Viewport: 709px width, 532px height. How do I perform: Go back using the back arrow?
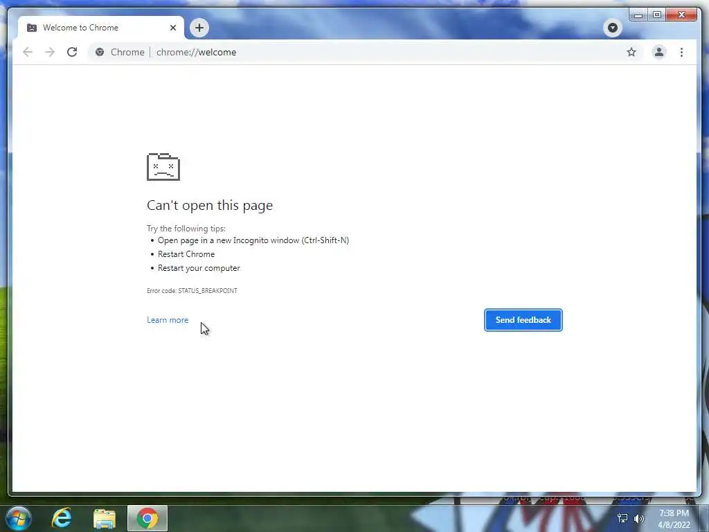(28, 52)
